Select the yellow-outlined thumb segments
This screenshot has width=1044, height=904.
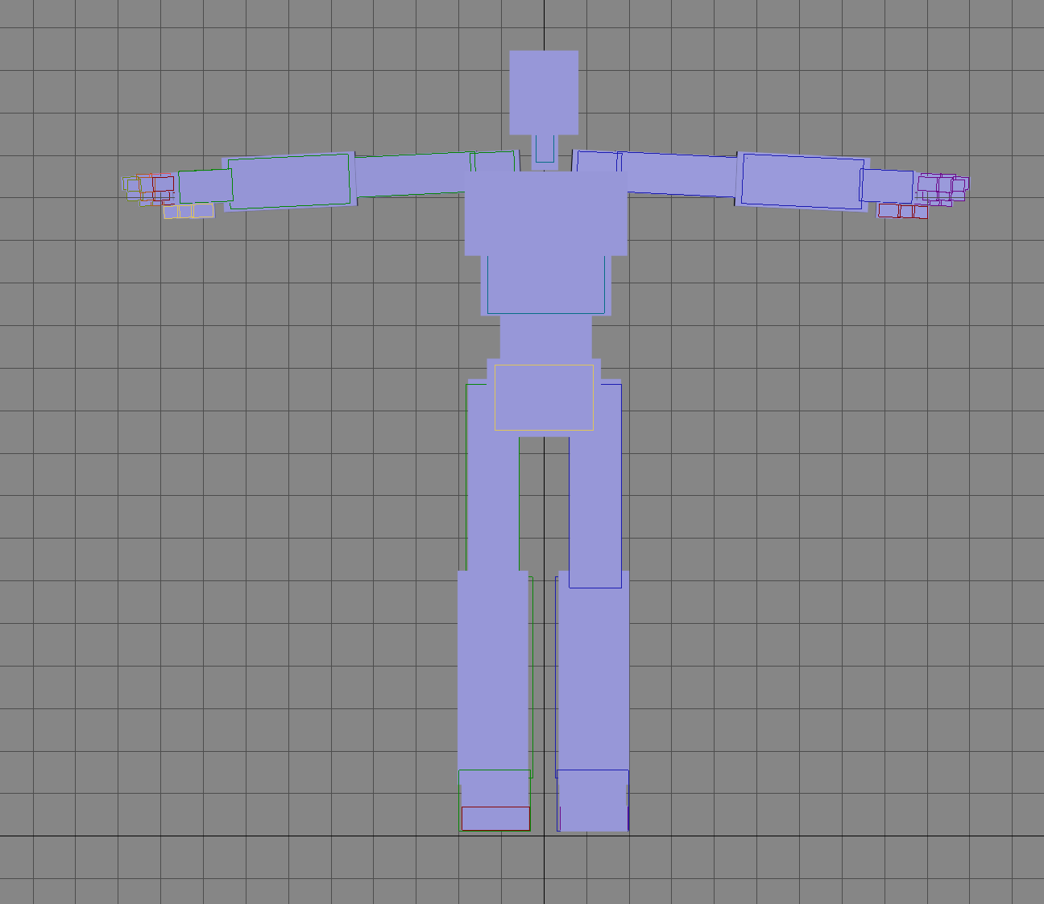click(x=188, y=211)
